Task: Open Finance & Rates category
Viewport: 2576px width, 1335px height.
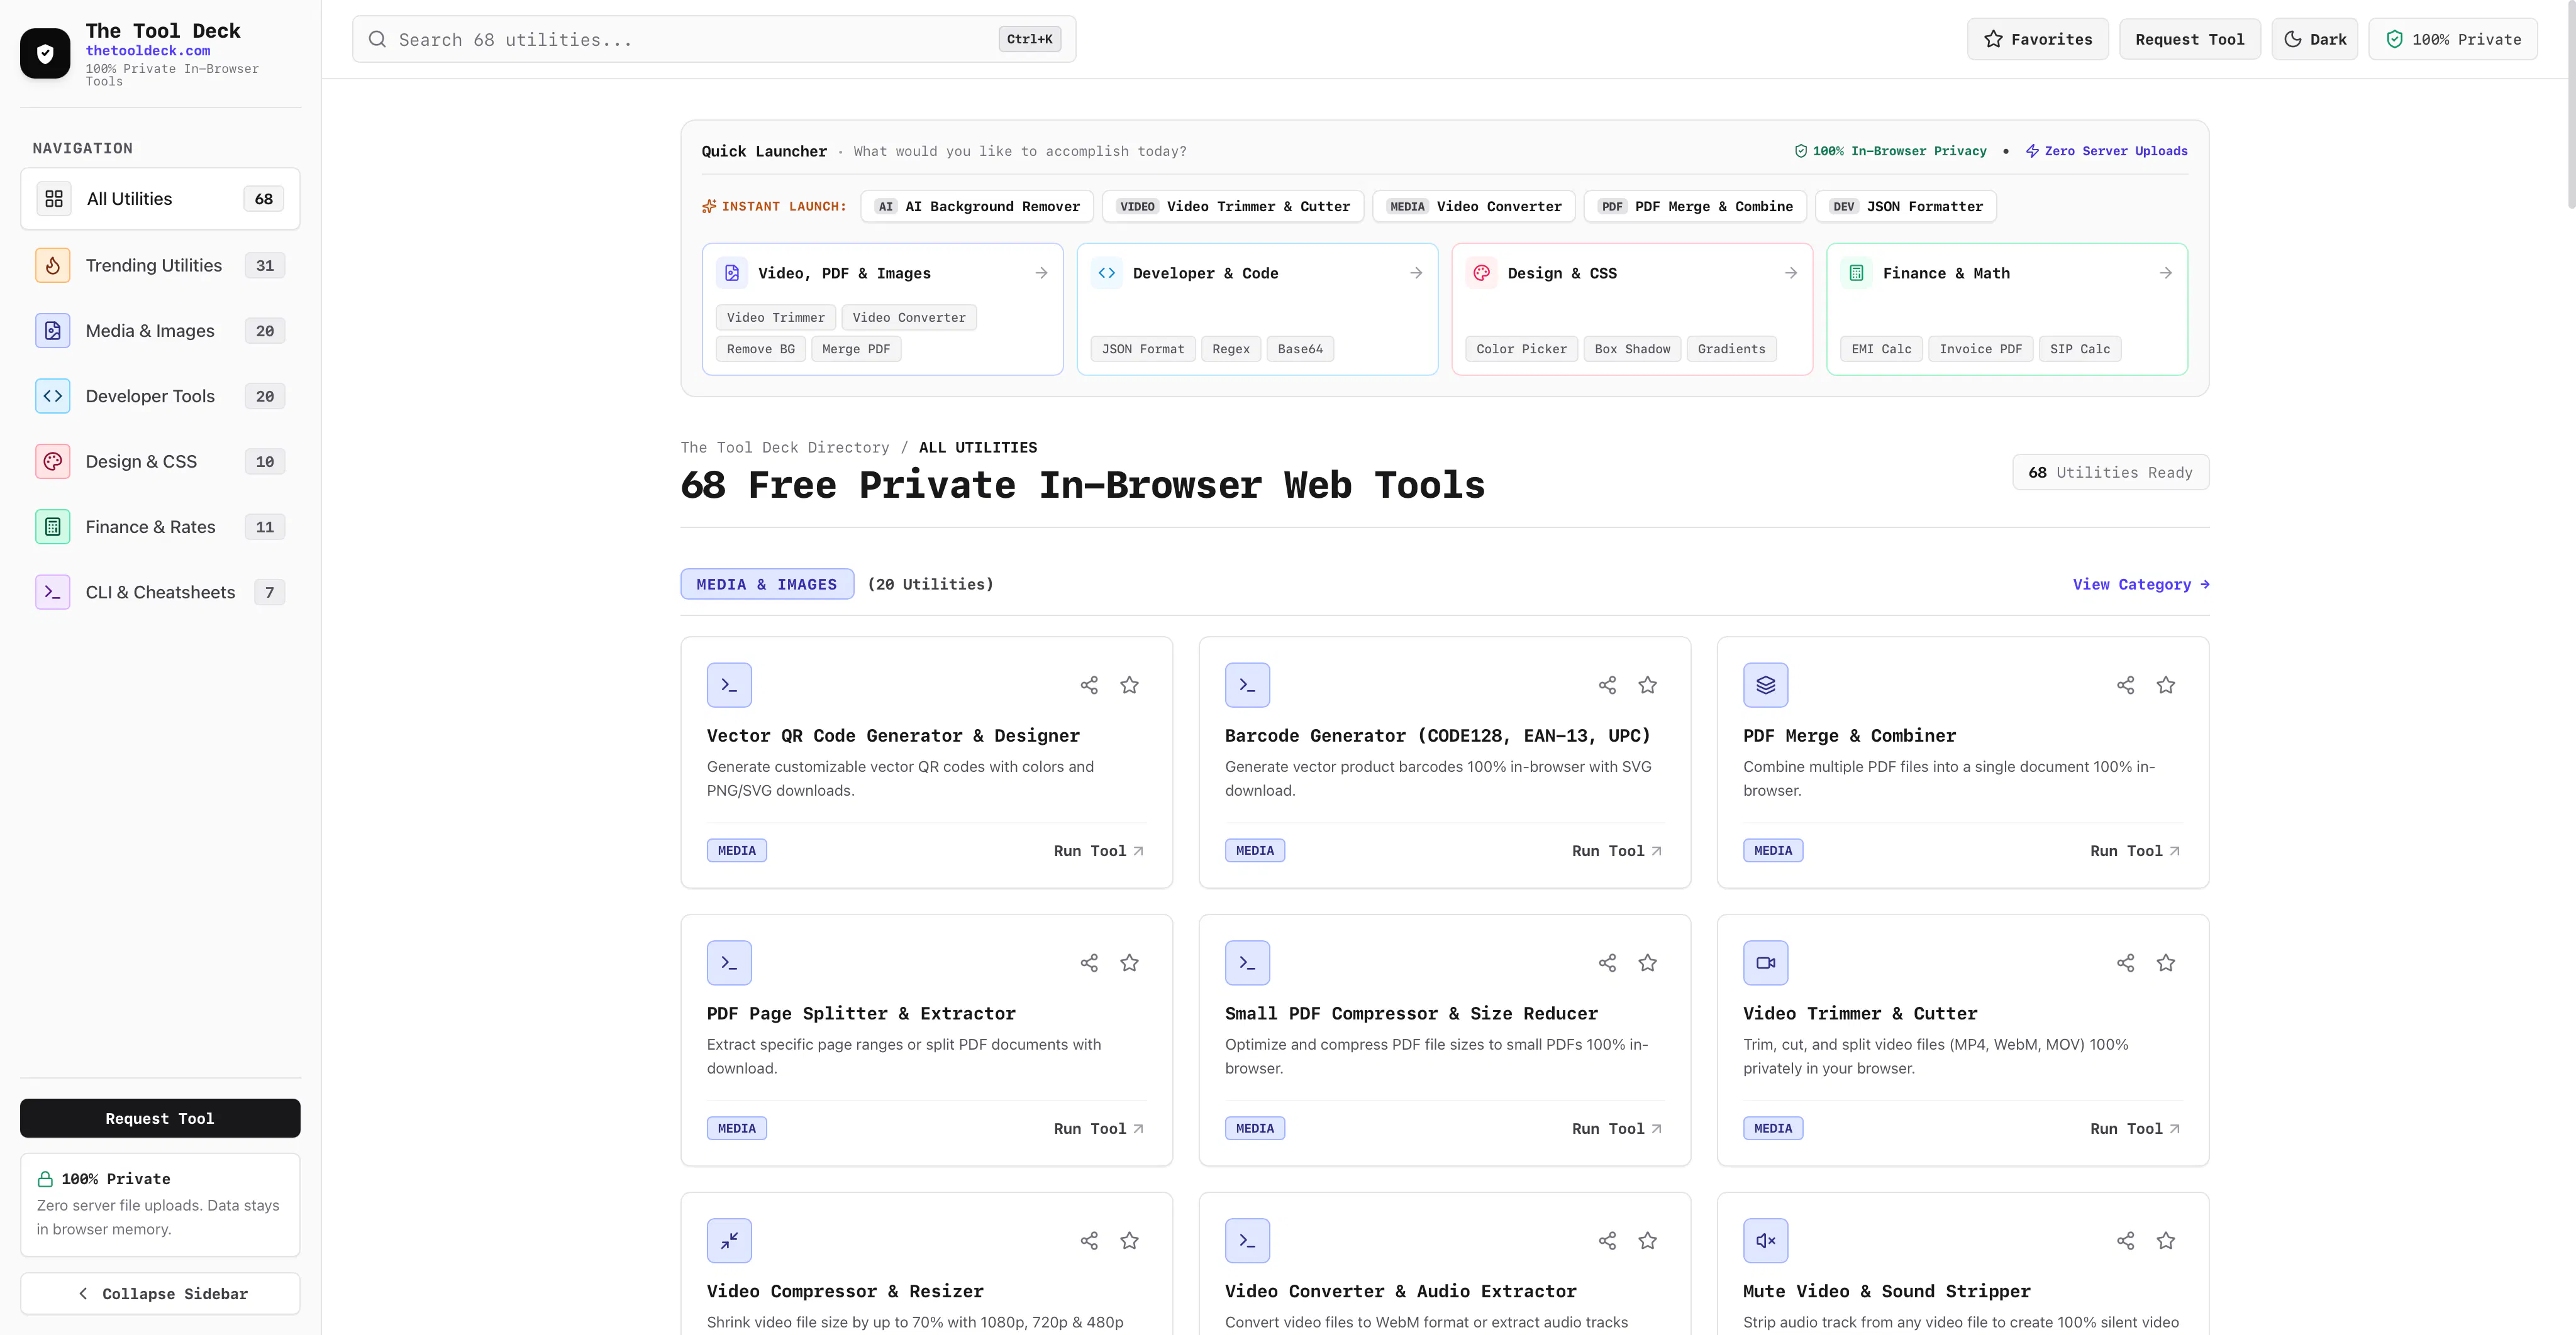Action: click(160, 527)
